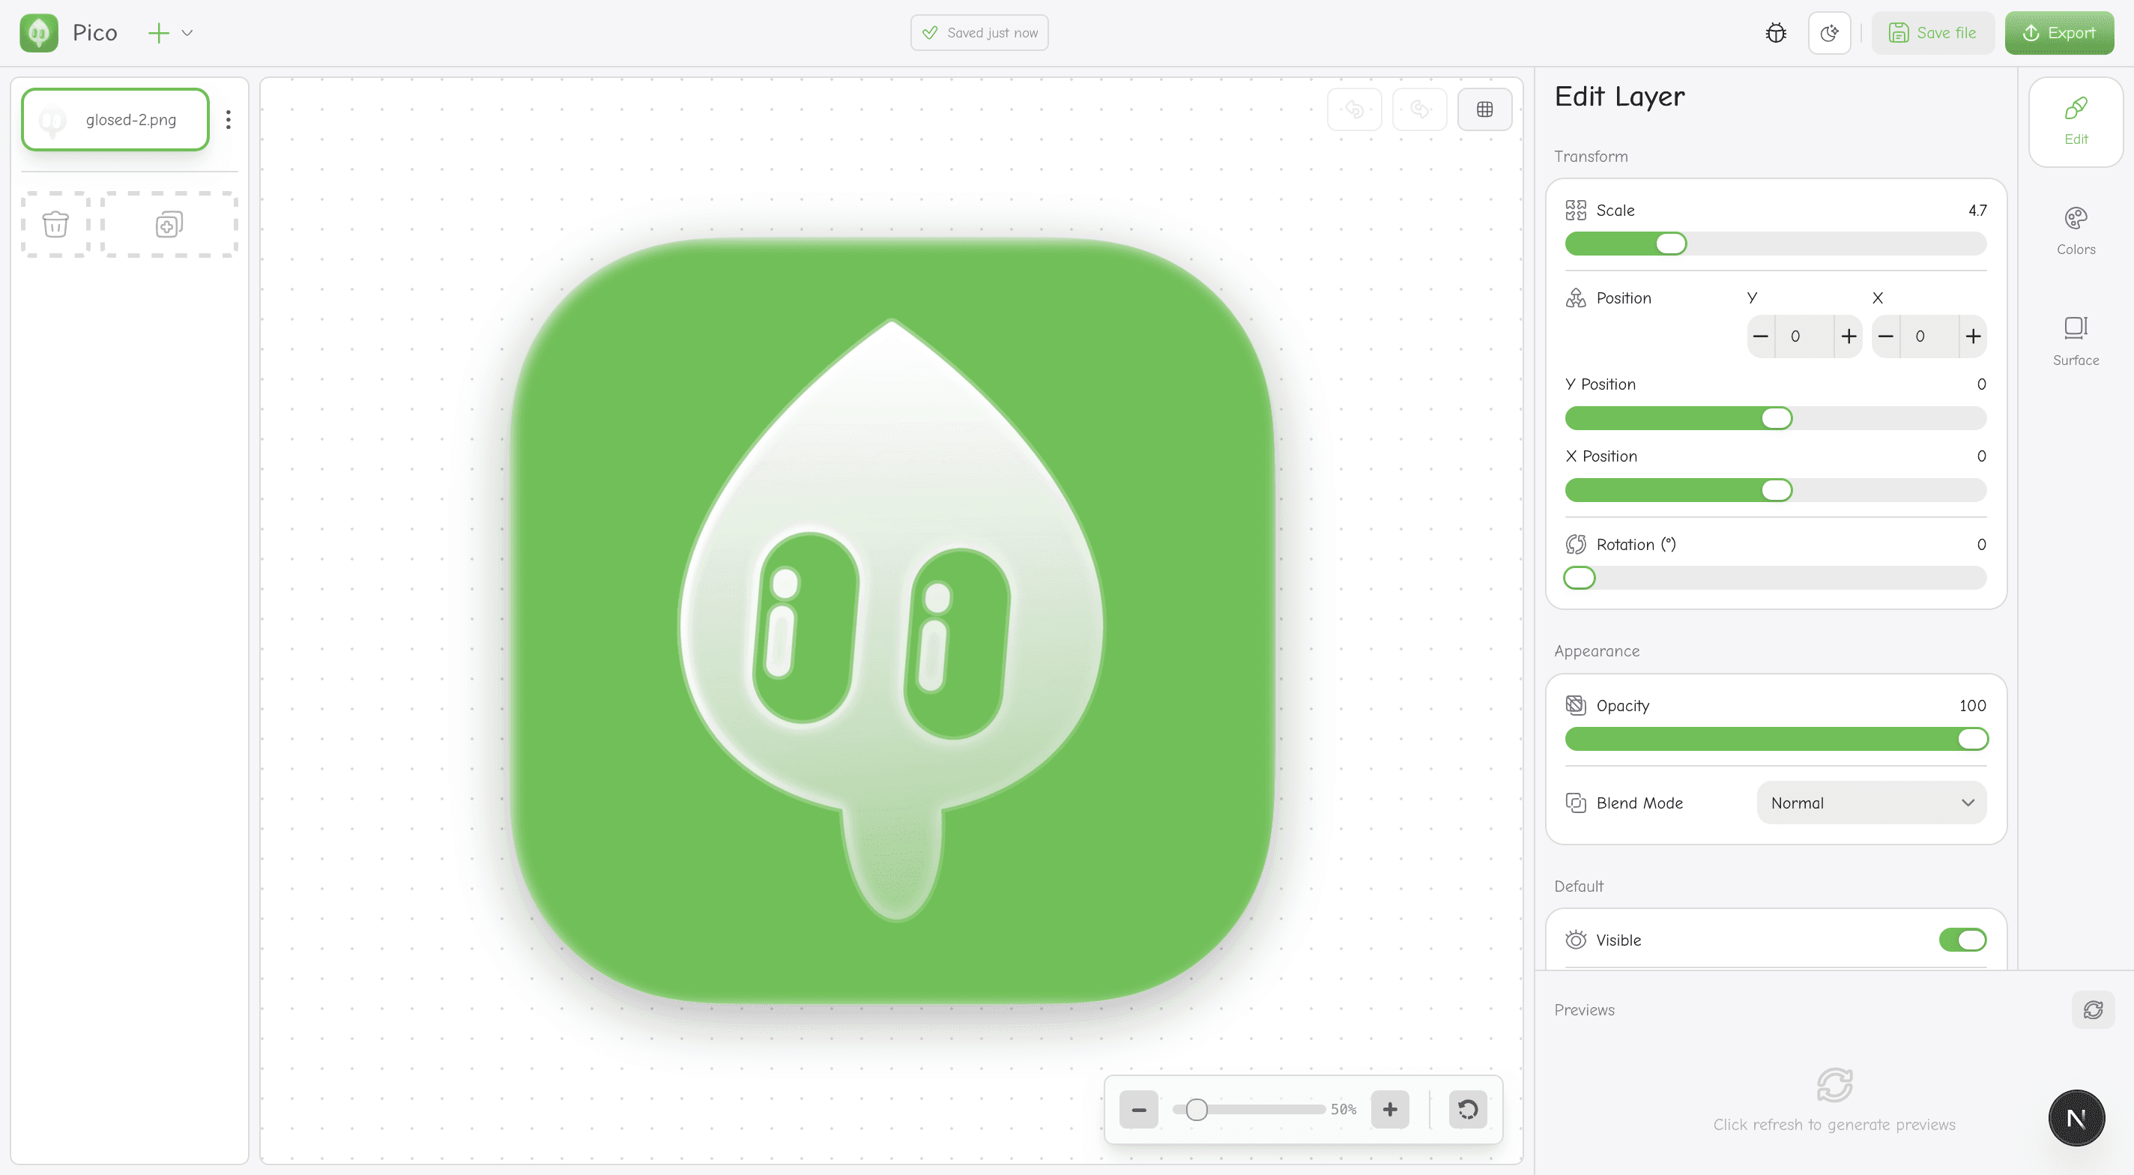Open the glosed-2.png layer options menu
Image resolution: width=2134 pixels, height=1175 pixels.
pos(229,118)
